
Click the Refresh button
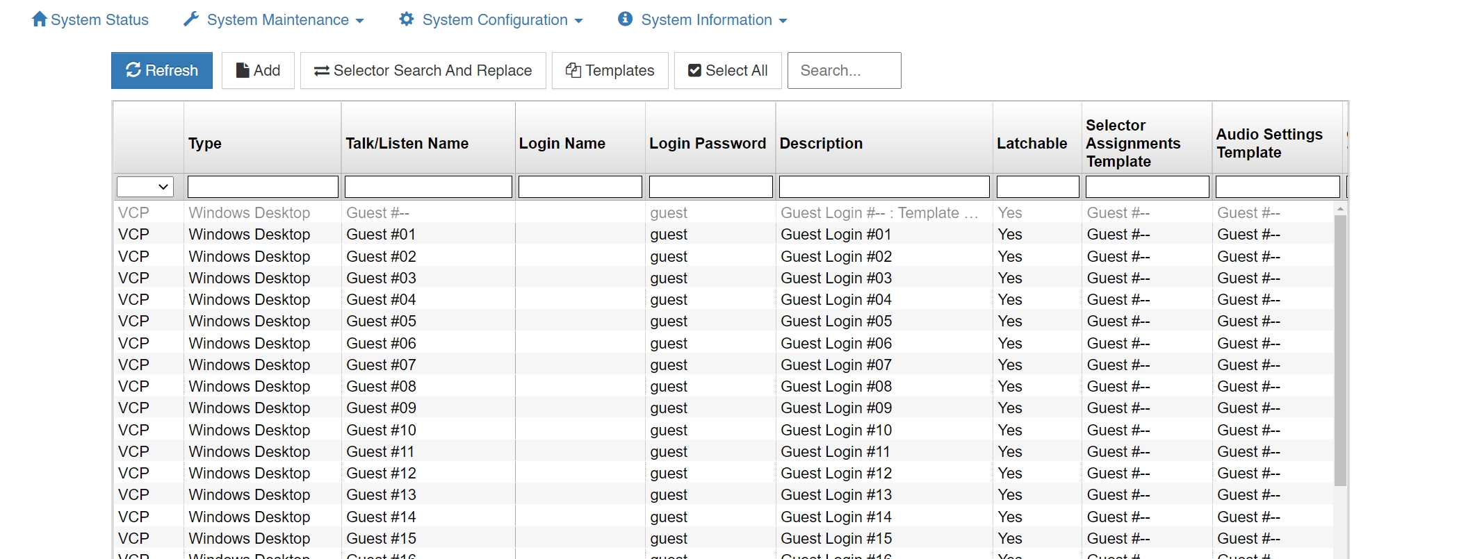pos(162,70)
